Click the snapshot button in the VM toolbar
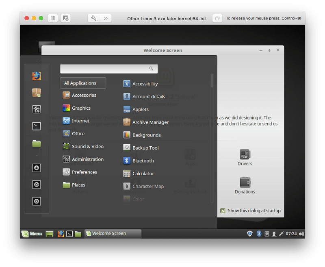This screenshot has width=325, height=267. 66,18
